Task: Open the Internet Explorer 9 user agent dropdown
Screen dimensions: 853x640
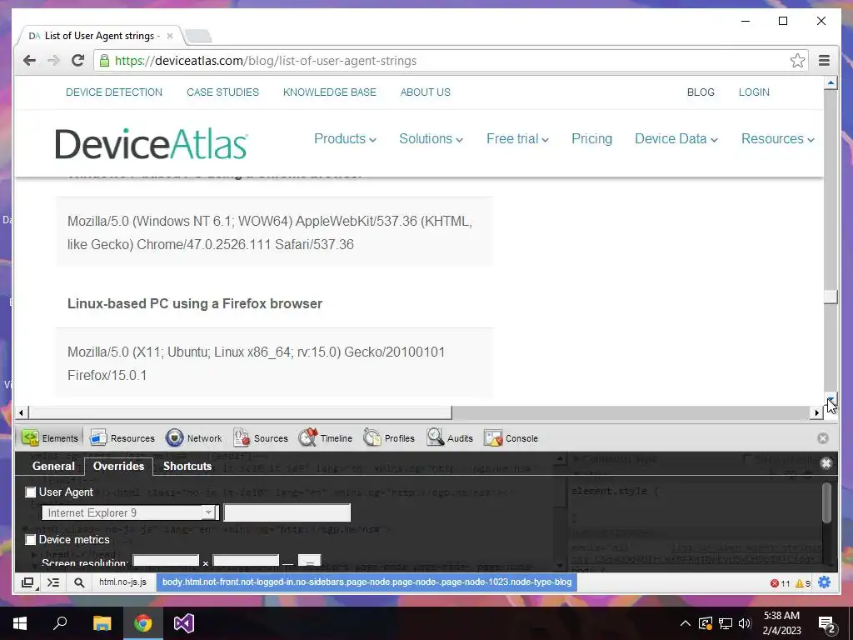Action: (x=130, y=512)
